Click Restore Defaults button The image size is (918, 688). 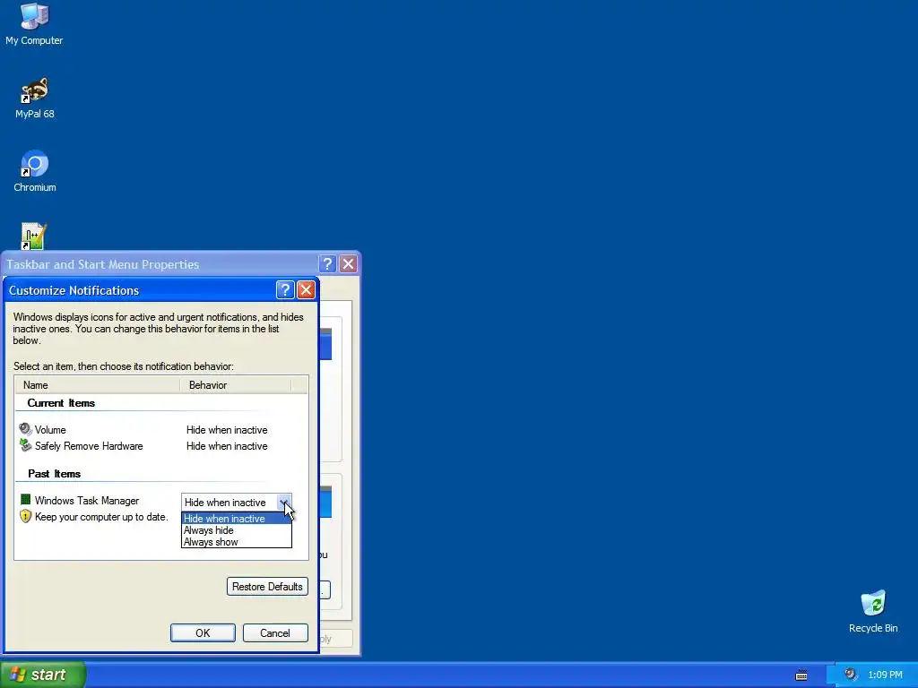point(267,586)
